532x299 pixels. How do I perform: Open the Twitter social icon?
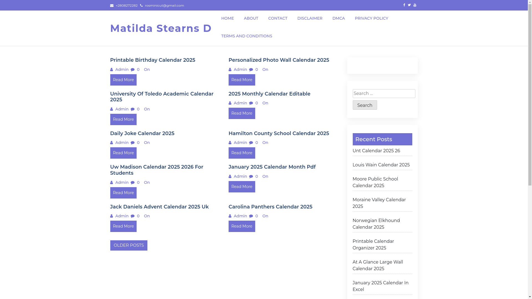click(x=409, y=5)
